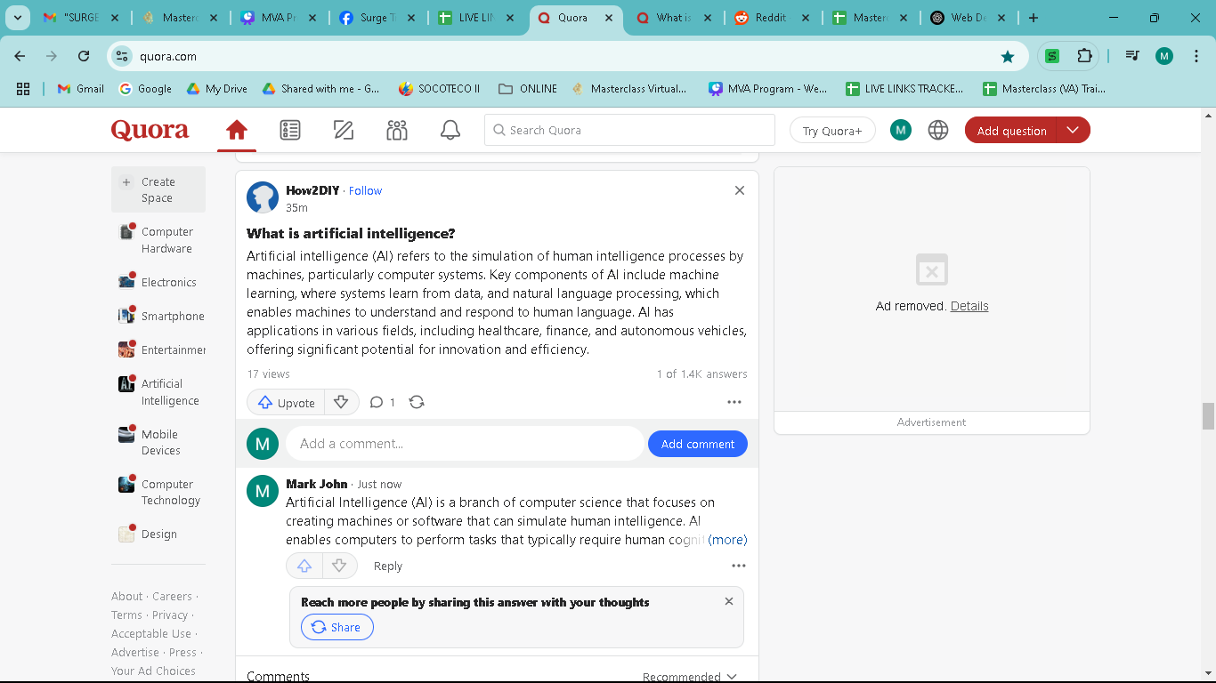This screenshot has height=683, width=1216.
Task: Follow How2DIY
Action: [365, 190]
